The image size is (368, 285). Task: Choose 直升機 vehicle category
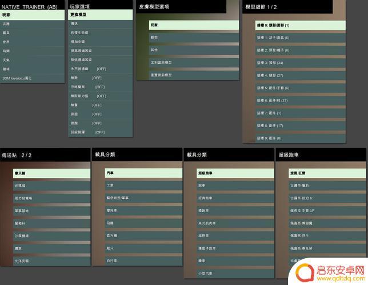(x=143, y=236)
